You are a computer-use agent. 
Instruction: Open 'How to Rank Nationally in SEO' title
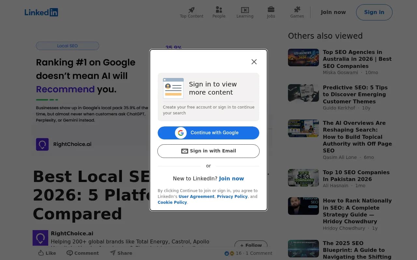357,211
